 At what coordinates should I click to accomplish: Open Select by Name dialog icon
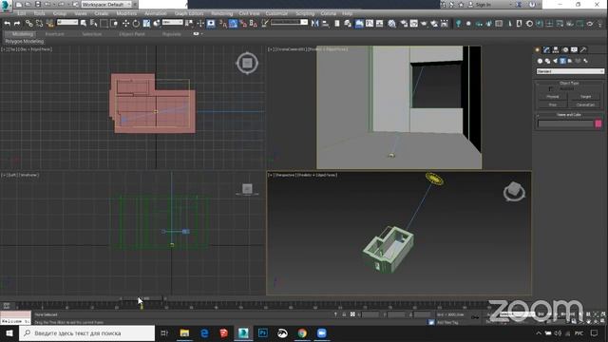93,23
